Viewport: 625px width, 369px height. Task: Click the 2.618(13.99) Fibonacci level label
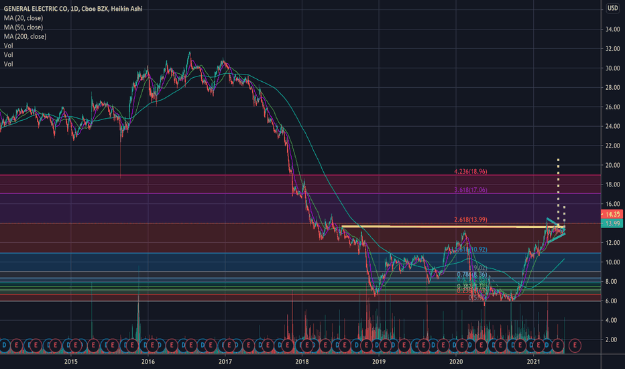click(470, 220)
